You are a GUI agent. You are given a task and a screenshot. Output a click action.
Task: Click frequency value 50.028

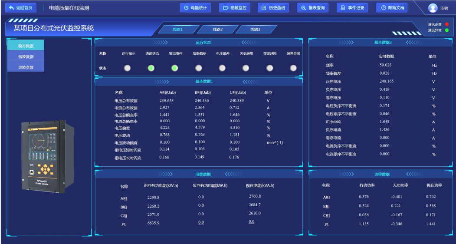tap(385, 65)
